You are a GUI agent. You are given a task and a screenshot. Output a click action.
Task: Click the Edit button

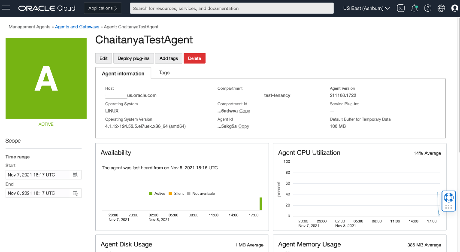(103, 58)
